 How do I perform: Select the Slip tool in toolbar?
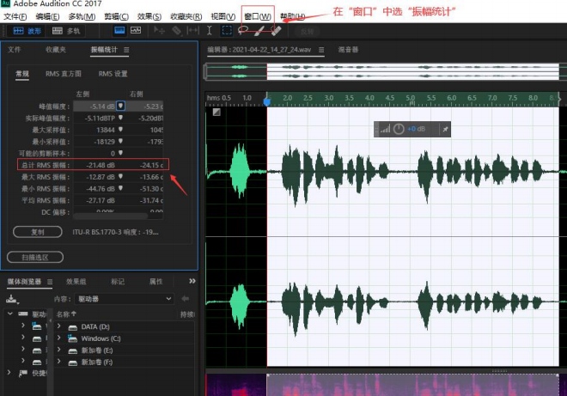[193, 31]
